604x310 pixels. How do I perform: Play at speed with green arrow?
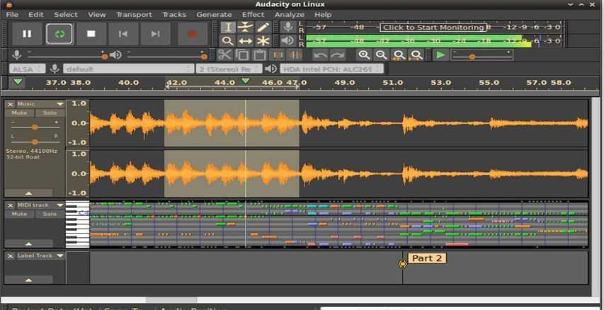click(440, 55)
